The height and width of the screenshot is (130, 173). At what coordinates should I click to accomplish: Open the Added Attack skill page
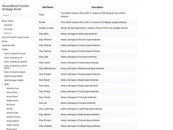point(12,101)
